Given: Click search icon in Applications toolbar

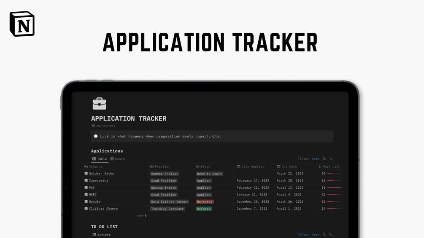Looking at the screenshot, I should point(324,159).
